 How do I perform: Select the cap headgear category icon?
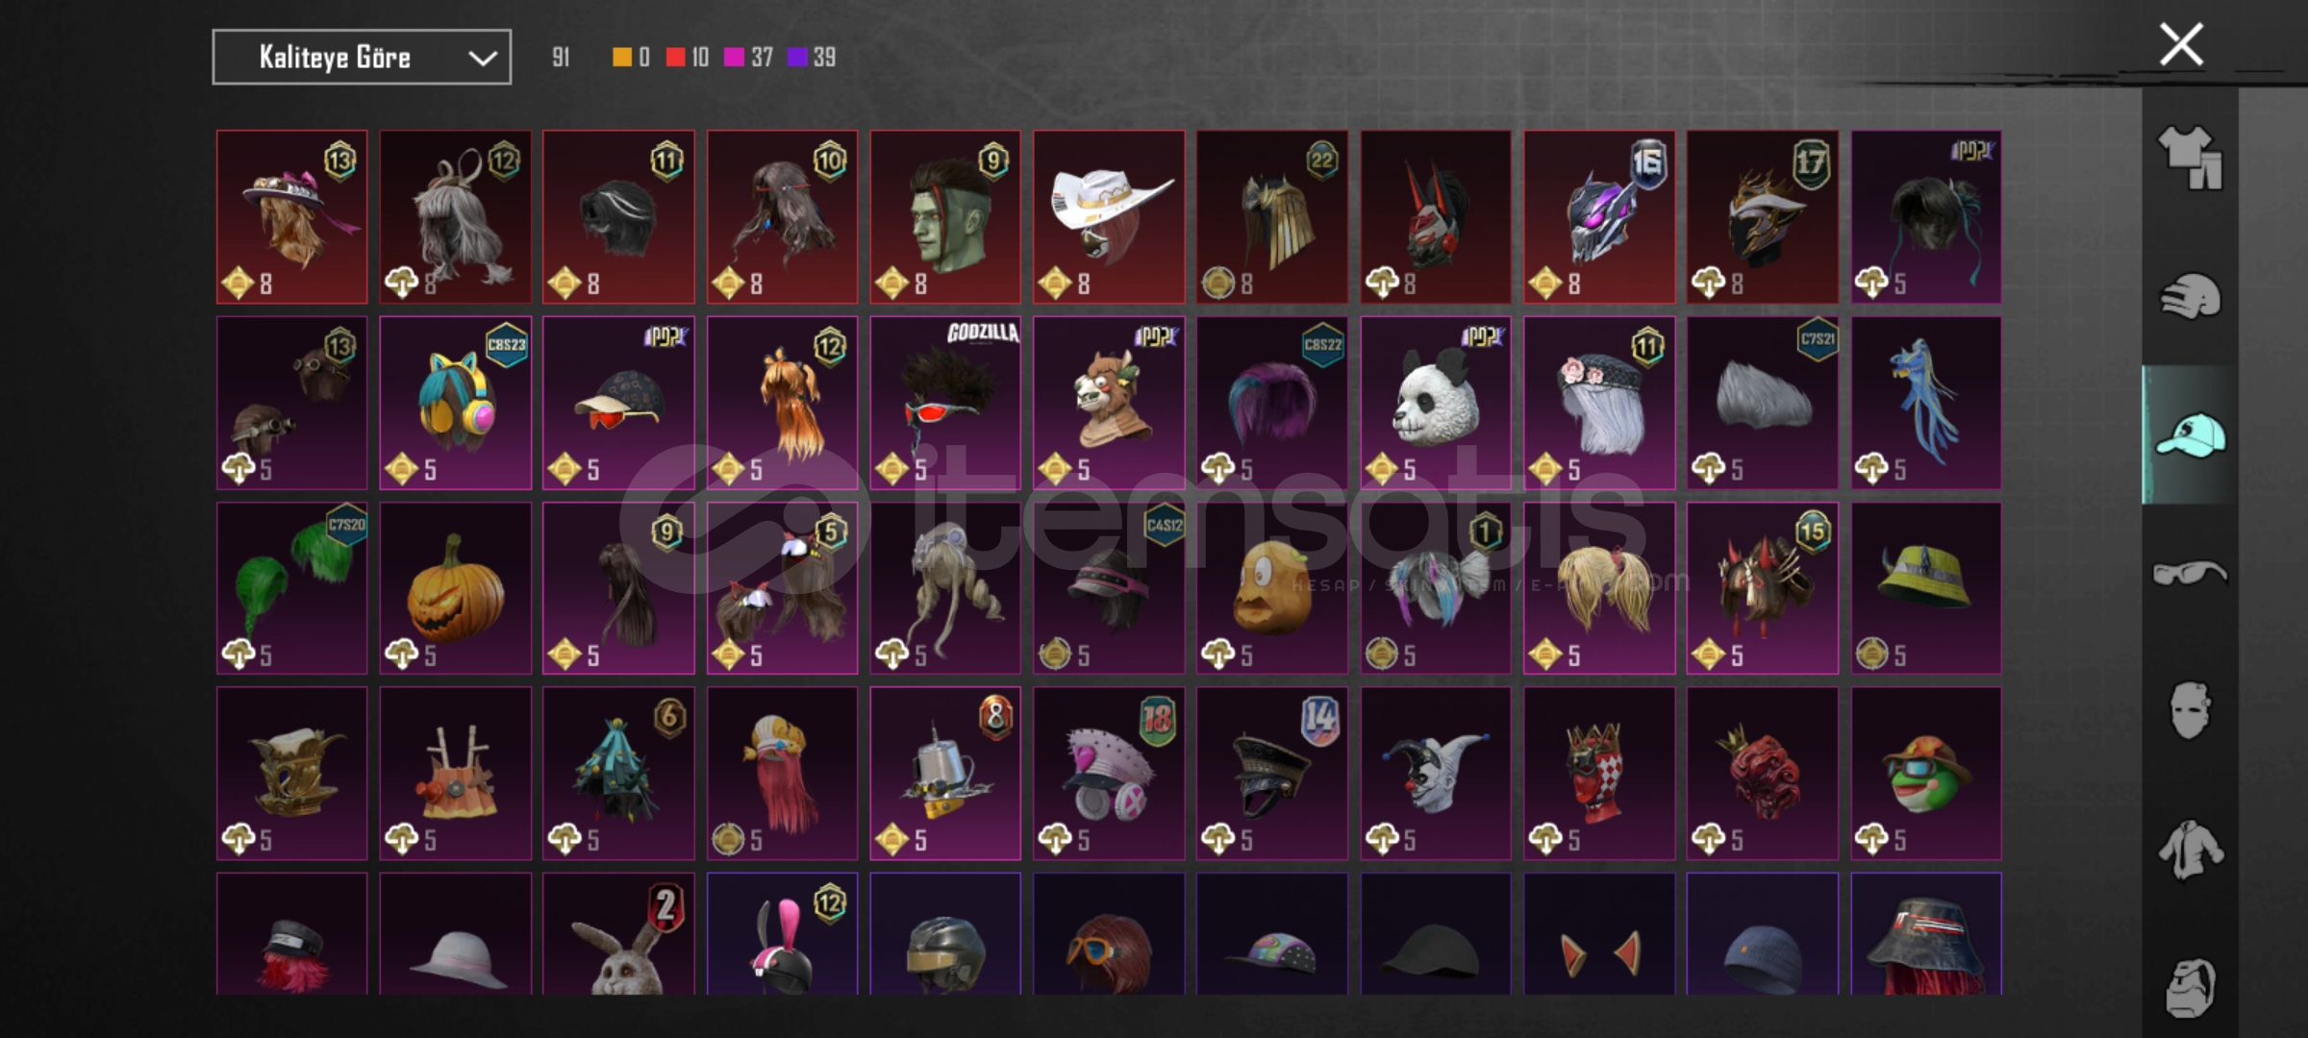2190,434
